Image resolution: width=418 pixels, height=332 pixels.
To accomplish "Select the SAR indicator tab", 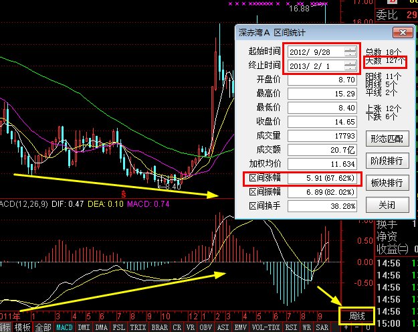I will tap(322, 327).
